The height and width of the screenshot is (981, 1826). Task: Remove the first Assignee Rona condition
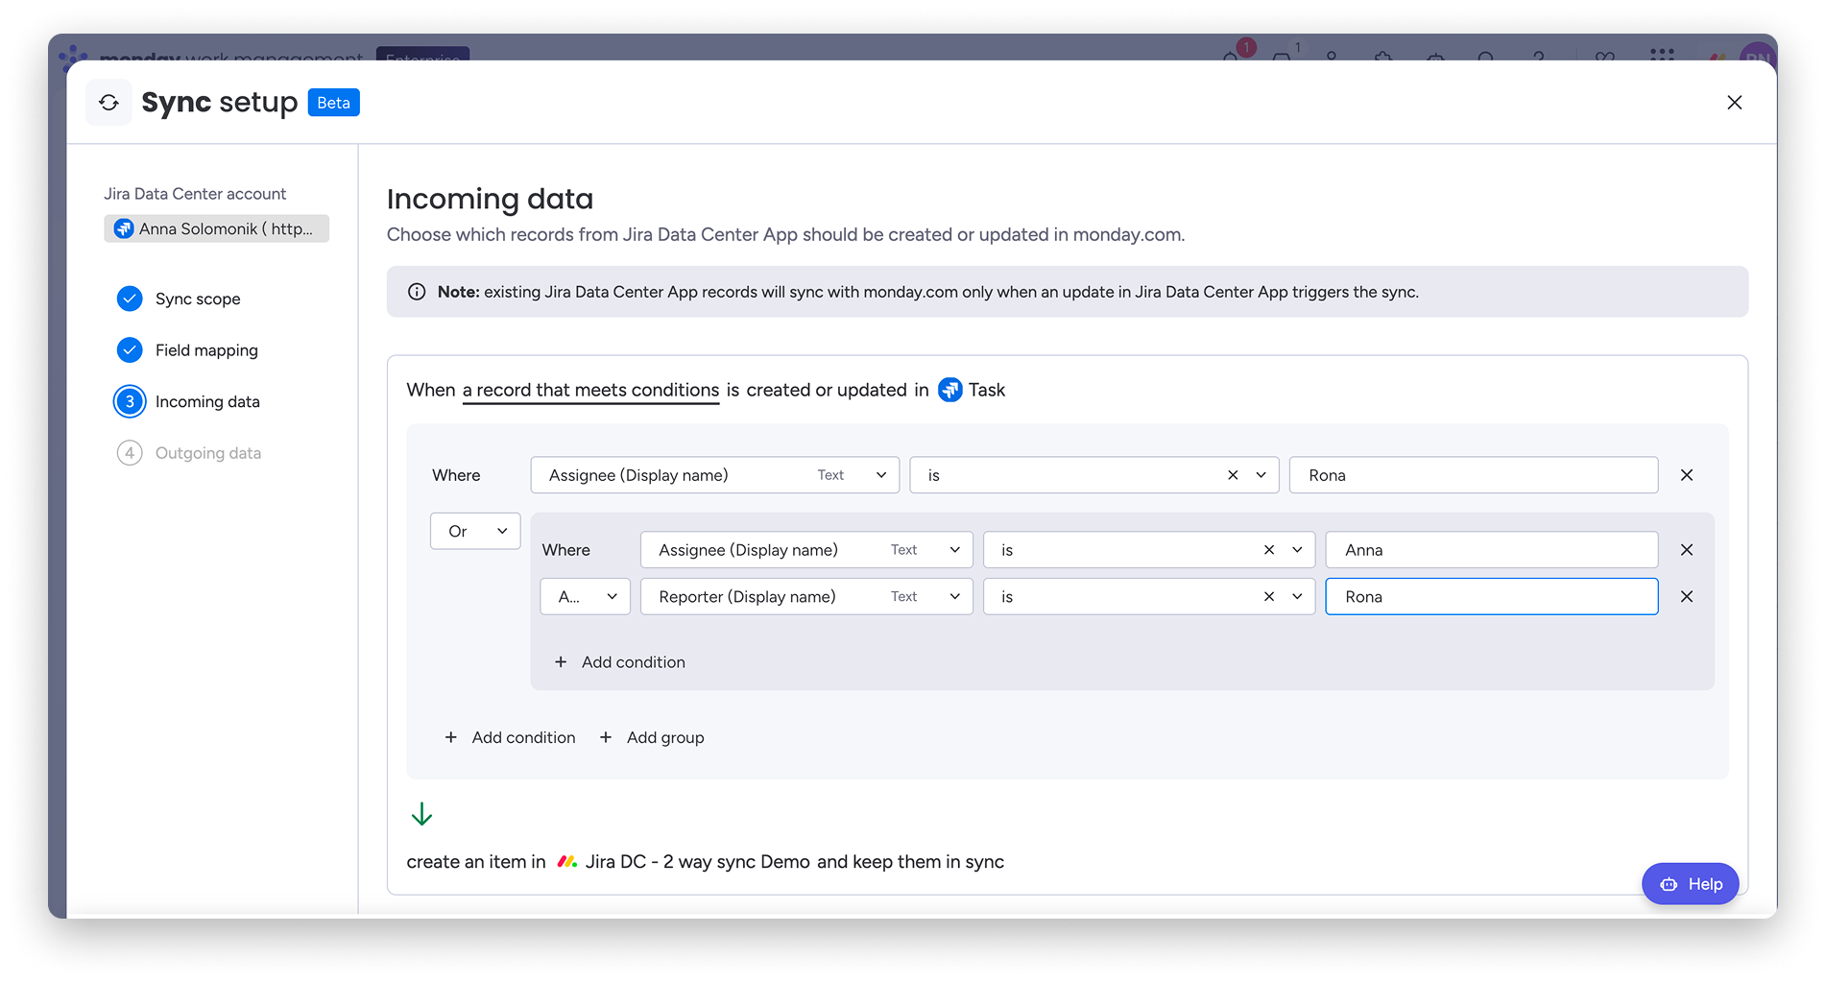[1686, 475]
